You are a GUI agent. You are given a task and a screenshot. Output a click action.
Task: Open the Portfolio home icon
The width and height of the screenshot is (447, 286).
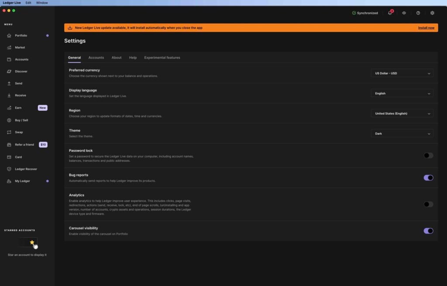tap(9, 36)
